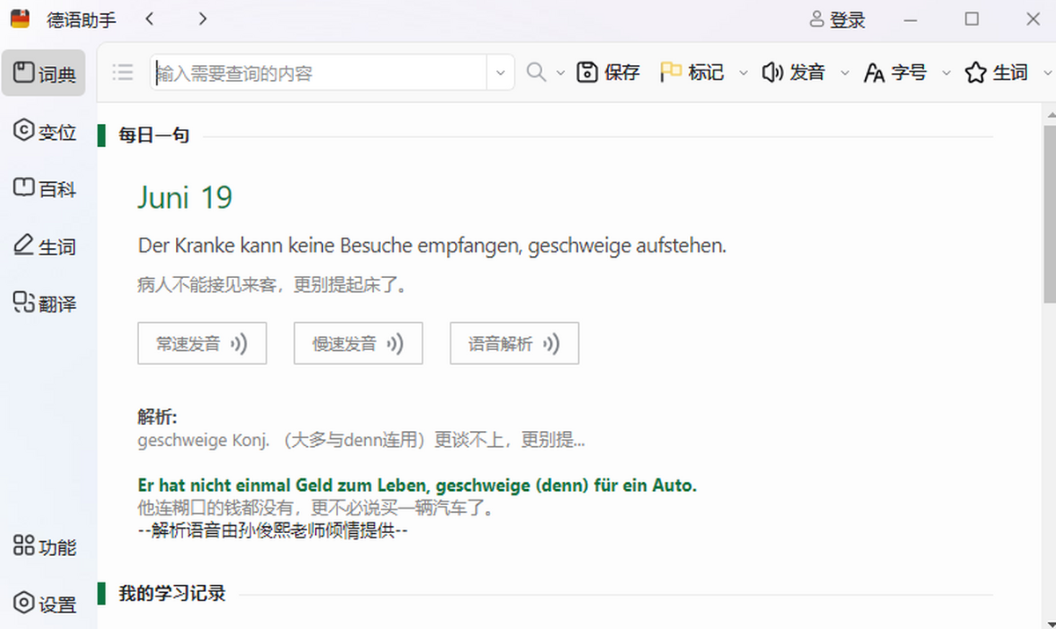
Task: Play the 常速发音 normal speed audio
Action: (202, 343)
